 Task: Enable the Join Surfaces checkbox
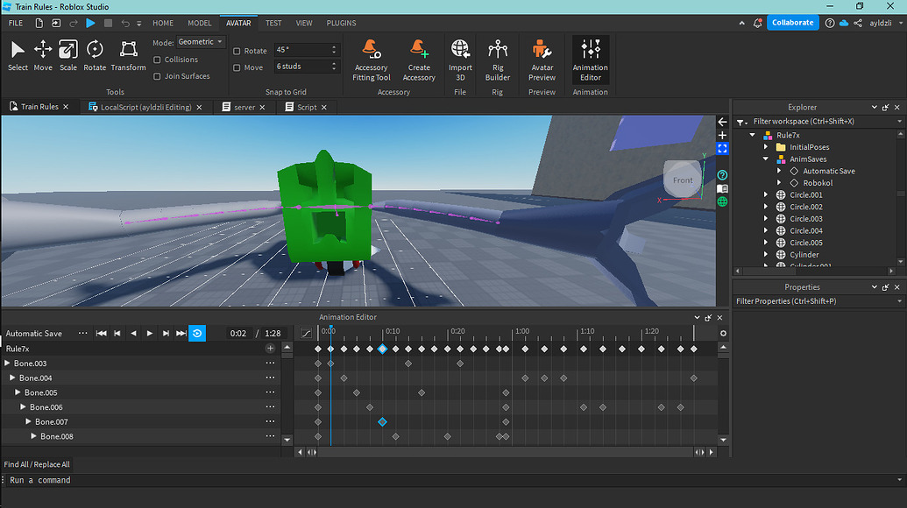click(157, 76)
